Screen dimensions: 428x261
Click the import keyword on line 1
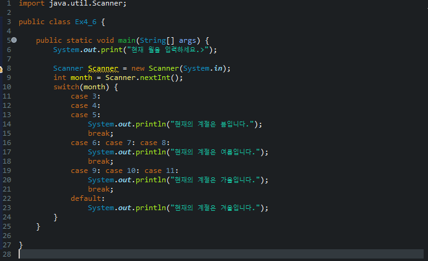[x=32, y=4]
